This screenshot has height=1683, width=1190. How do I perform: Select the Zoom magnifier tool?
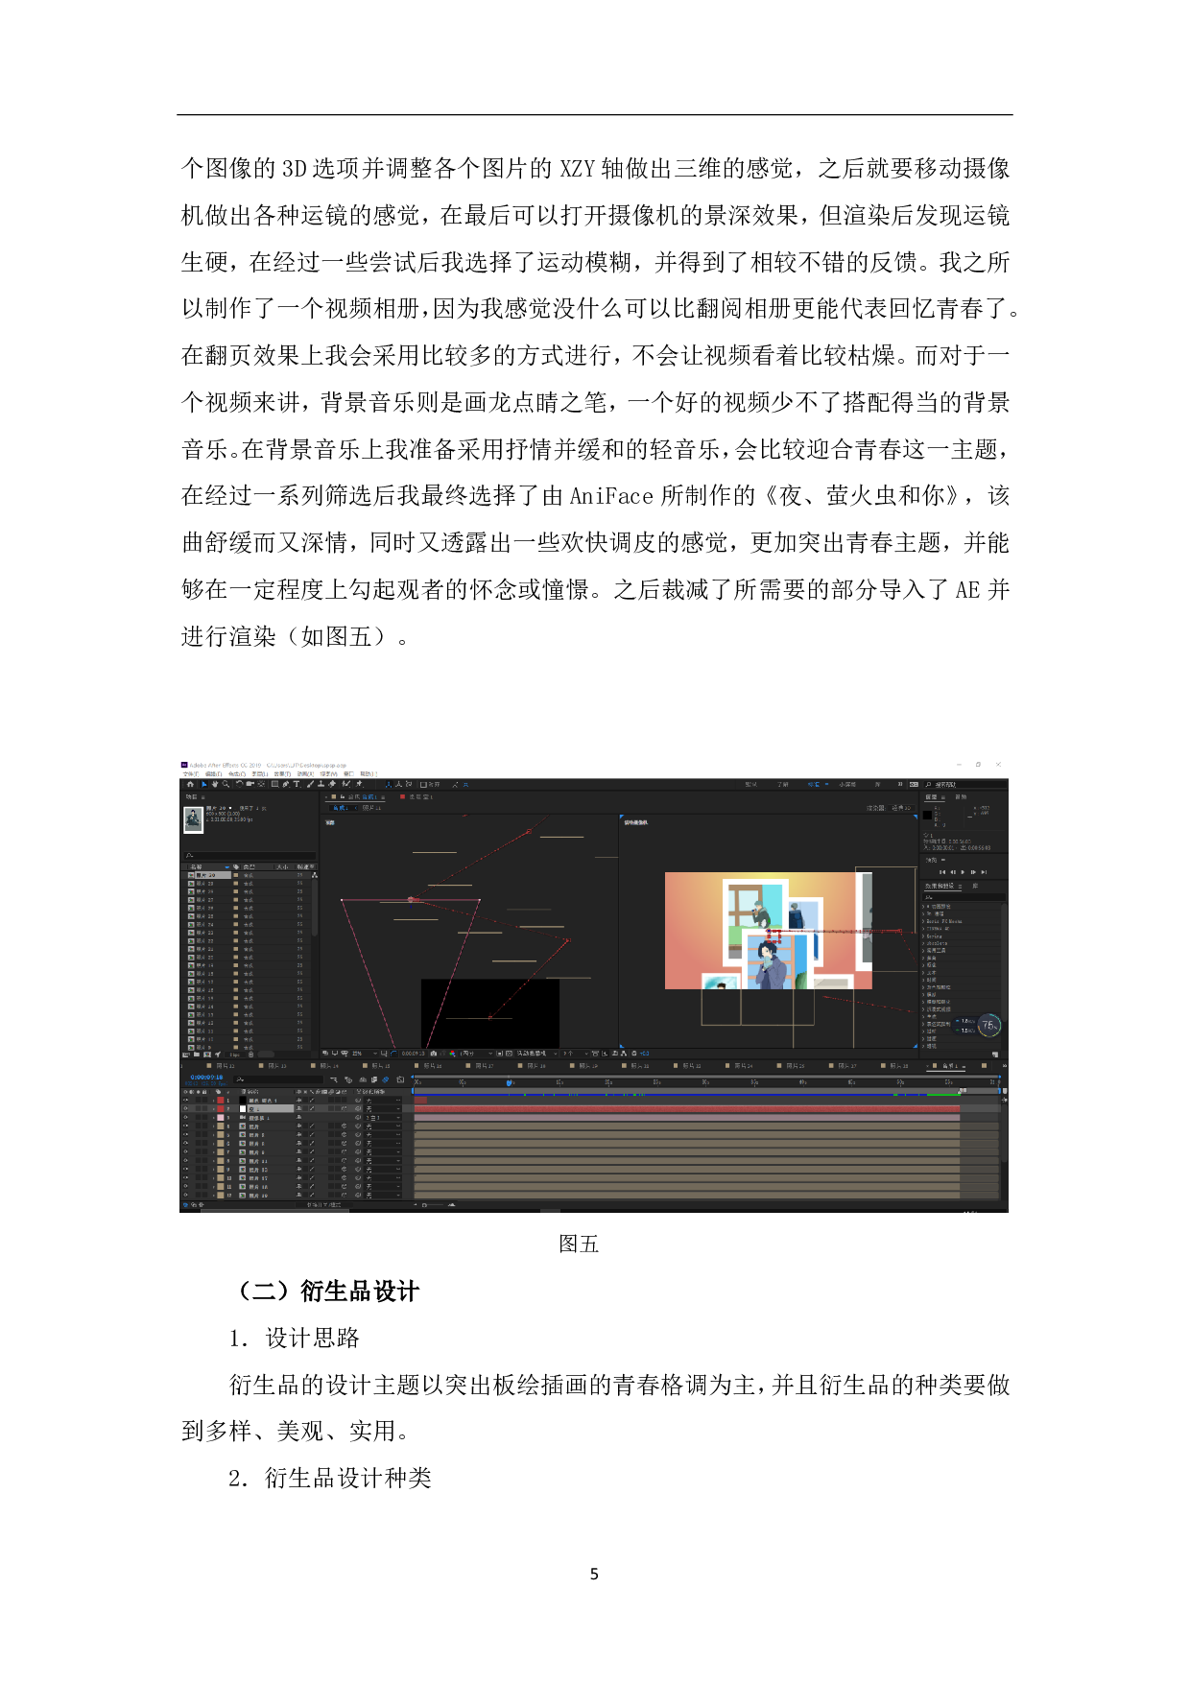tap(226, 784)
